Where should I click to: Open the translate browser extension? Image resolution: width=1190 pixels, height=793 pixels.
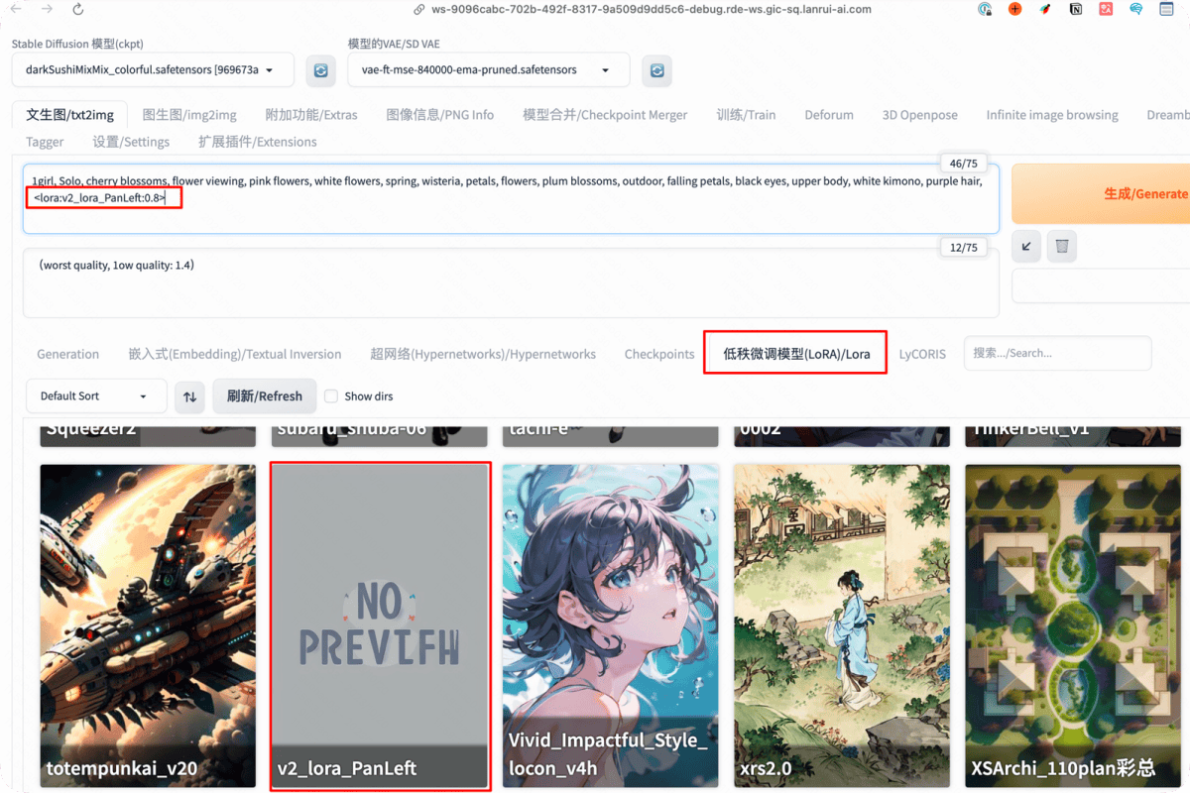[x=1106, y=9]
